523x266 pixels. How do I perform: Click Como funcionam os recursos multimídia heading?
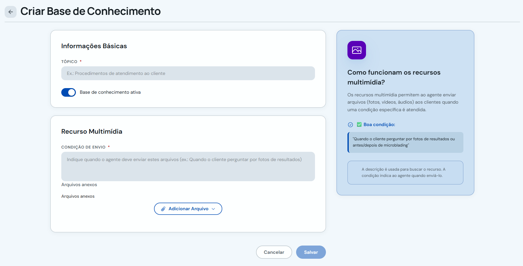pyautogui.click(x=394, y=77)
